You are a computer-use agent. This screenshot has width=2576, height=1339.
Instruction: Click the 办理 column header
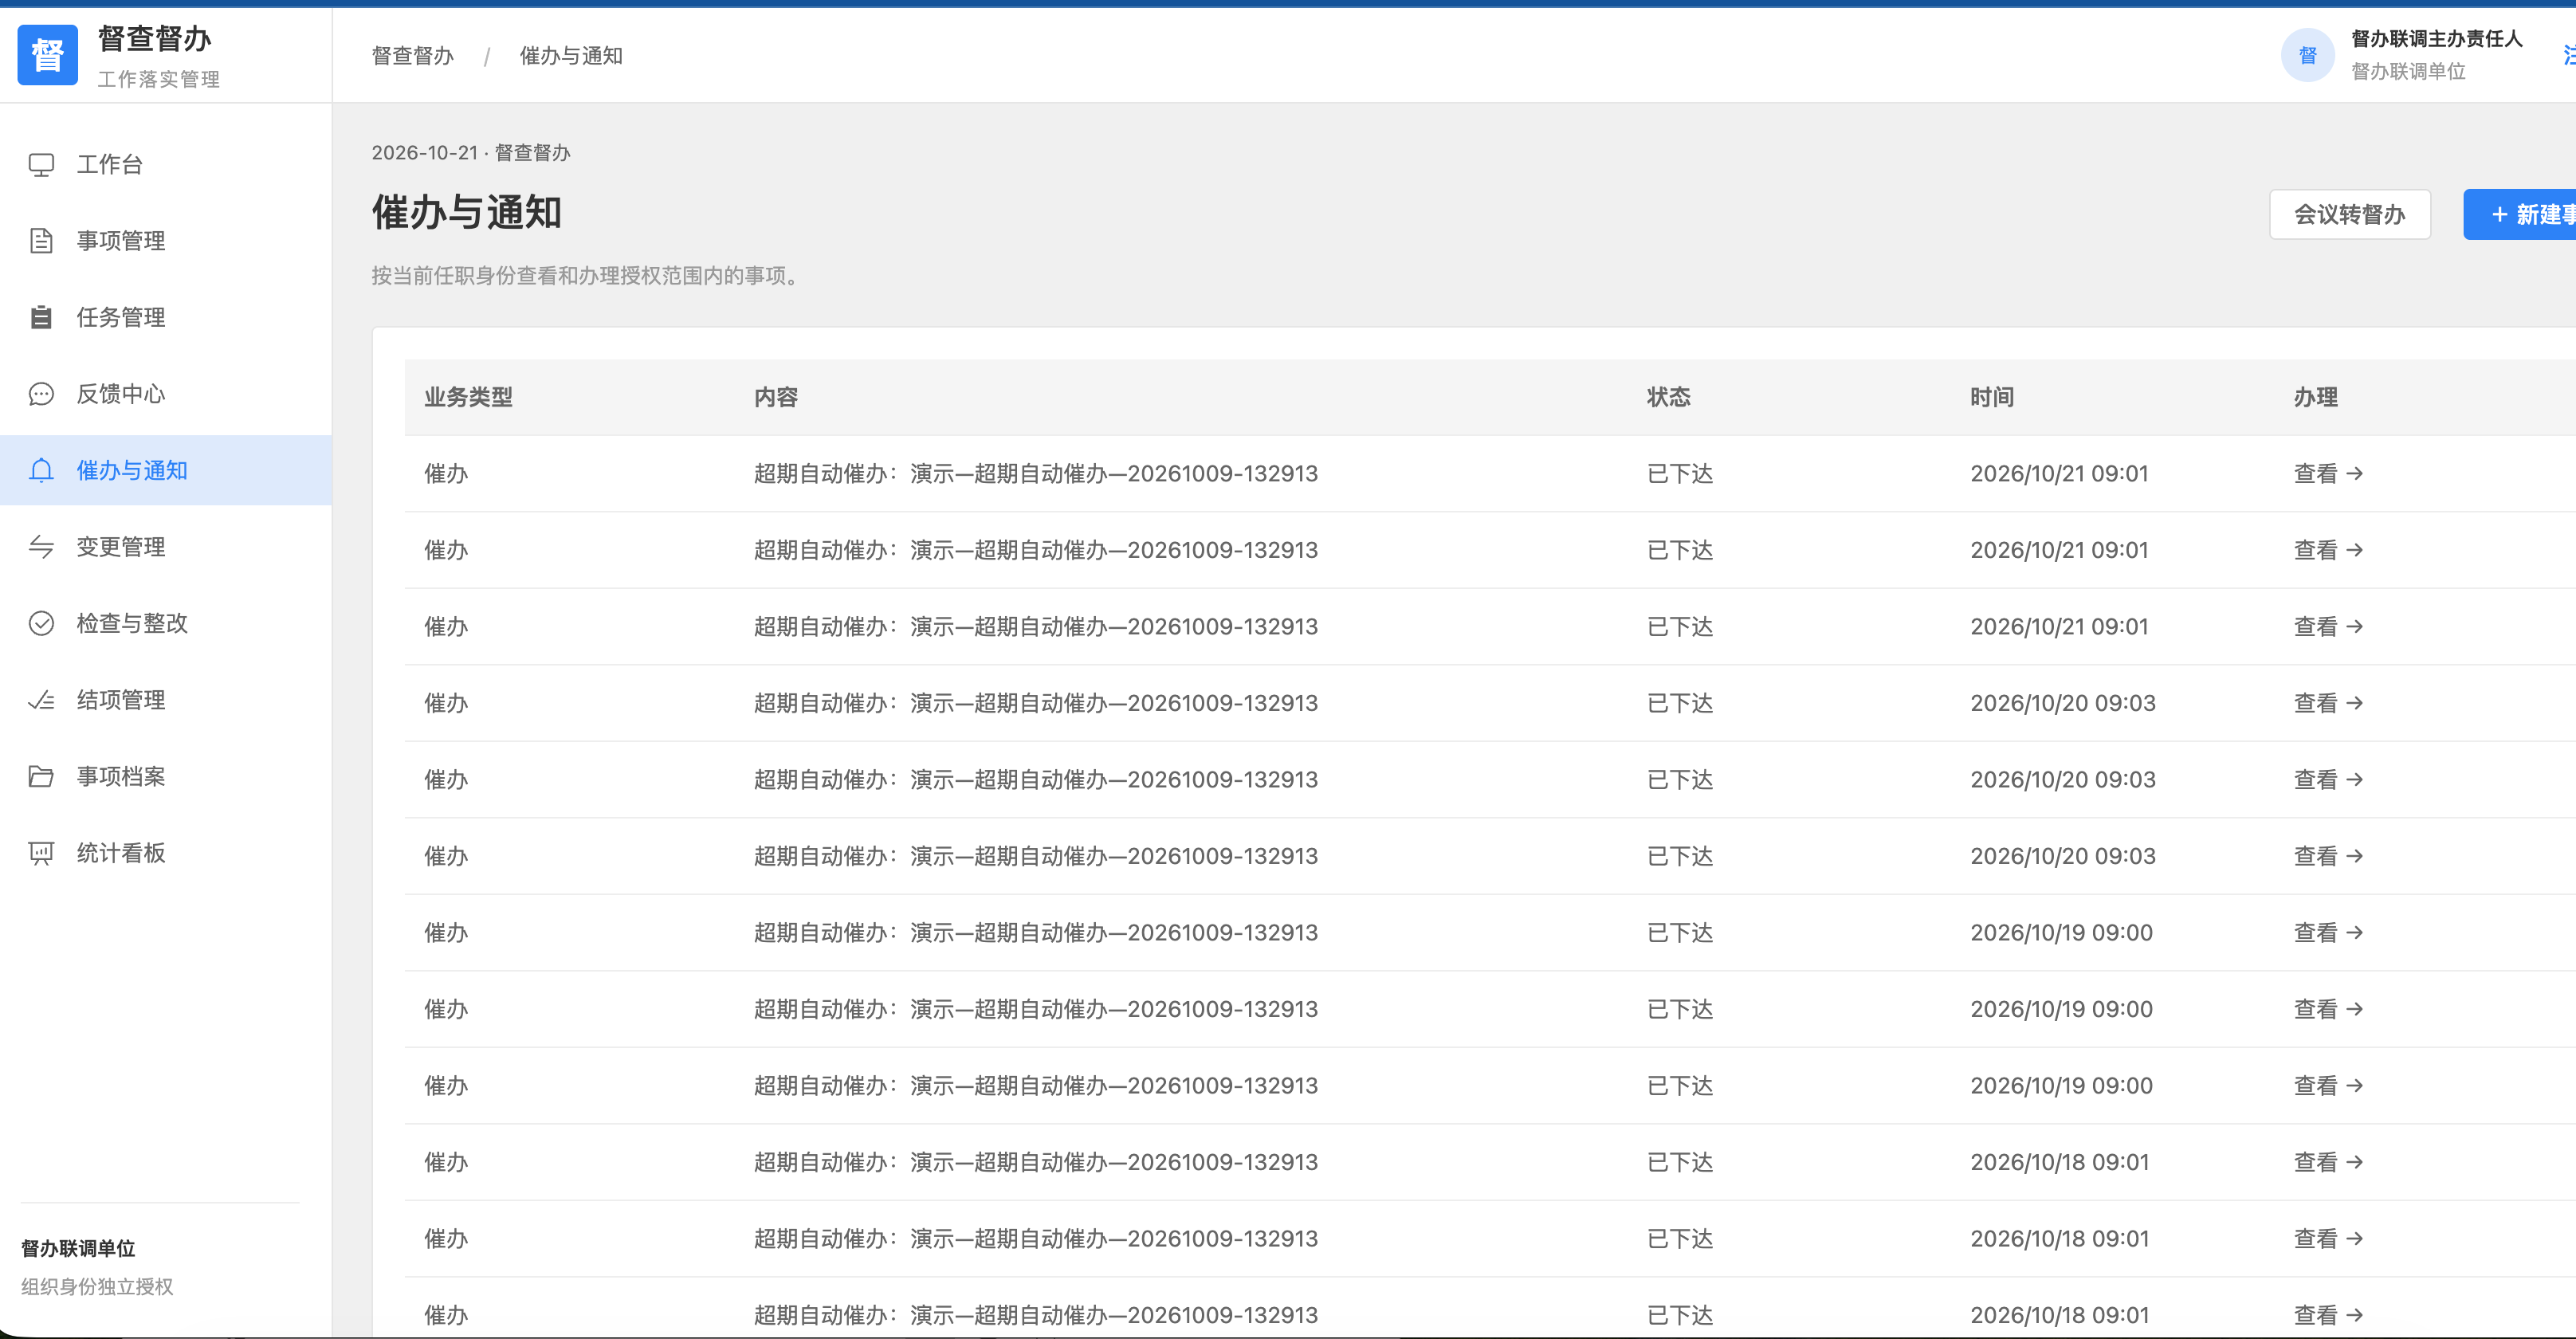point(2315,397)
